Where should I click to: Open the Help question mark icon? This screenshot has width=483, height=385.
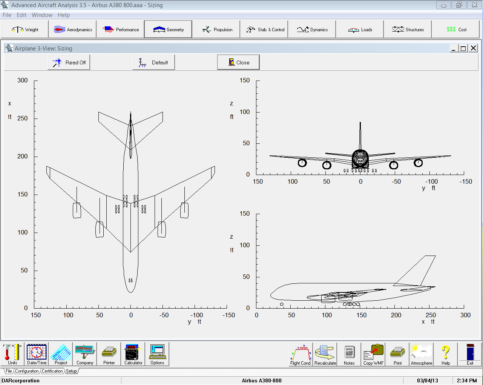[446, 354]
